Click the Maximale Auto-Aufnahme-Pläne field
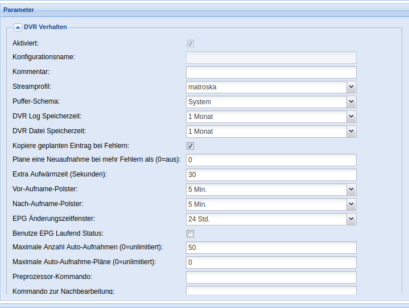Screen dimensions: 409x308 coord(271,262)
